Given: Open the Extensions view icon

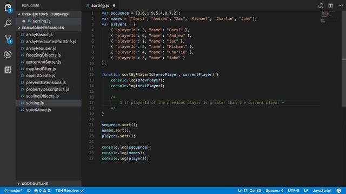Looking at the screenshot, I should point(8,70).
